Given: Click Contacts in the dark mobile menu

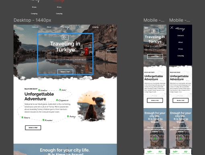Looking at the screenshot, I should point(180,36).
